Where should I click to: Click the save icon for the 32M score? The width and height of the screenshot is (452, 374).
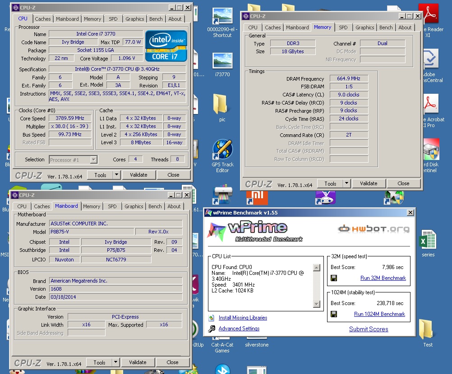click(x=334, y=278)
